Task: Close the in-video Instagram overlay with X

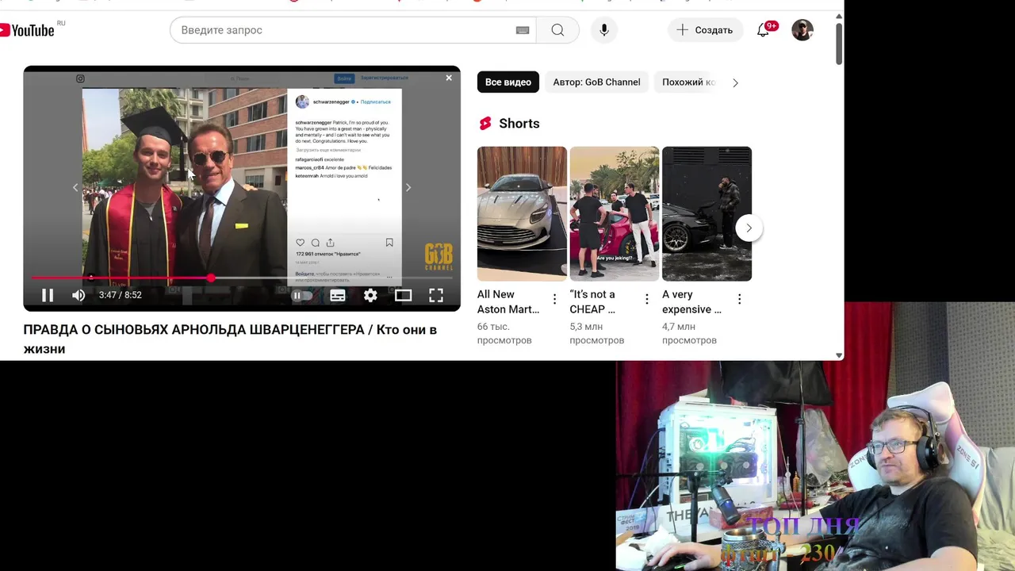Action: pos(449,78)
